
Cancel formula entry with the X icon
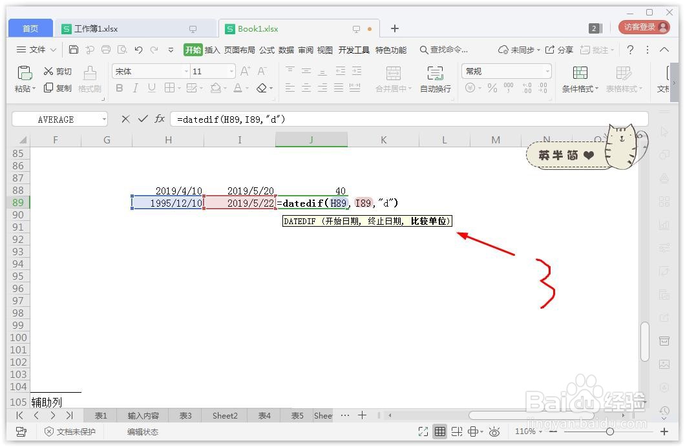(x=124, y=119)
